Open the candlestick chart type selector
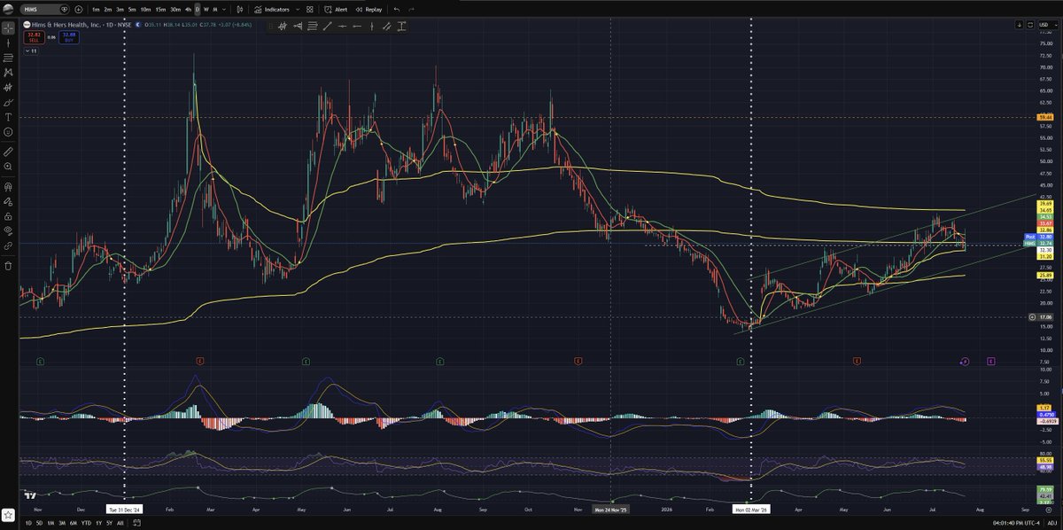Image resolution: width=1063 pixels, height=530 pixels. 240,9
